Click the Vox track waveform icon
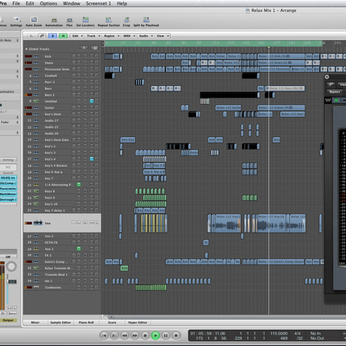Viewport: 346px width, 346px height. 38,223
